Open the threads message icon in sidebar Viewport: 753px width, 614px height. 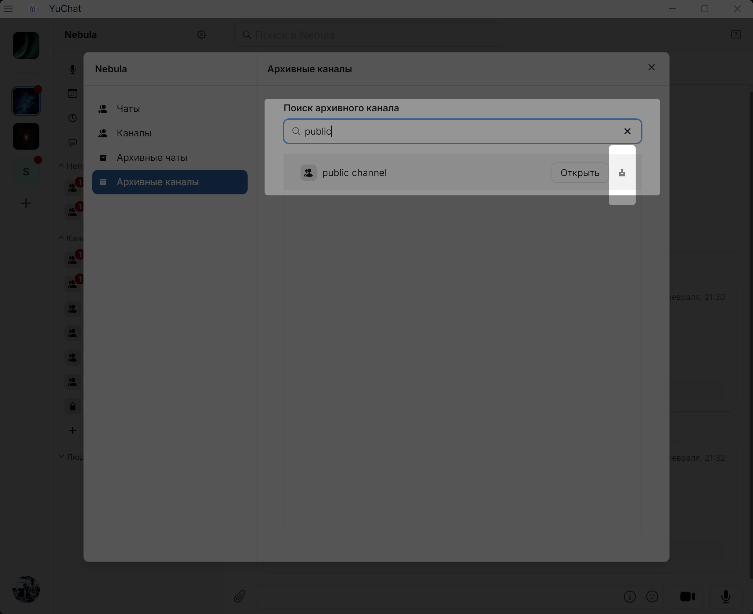(73, 142)
